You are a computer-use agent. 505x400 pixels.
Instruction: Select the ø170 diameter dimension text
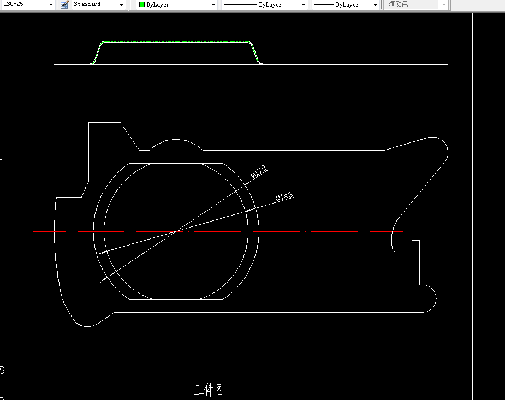point(259,171)
